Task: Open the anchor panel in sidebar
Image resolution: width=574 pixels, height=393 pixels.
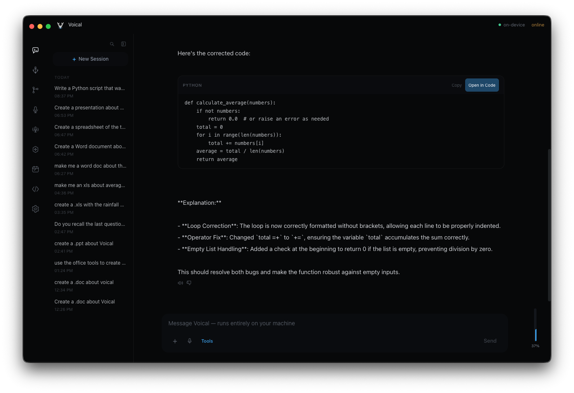Action: (x=35, y=70)
